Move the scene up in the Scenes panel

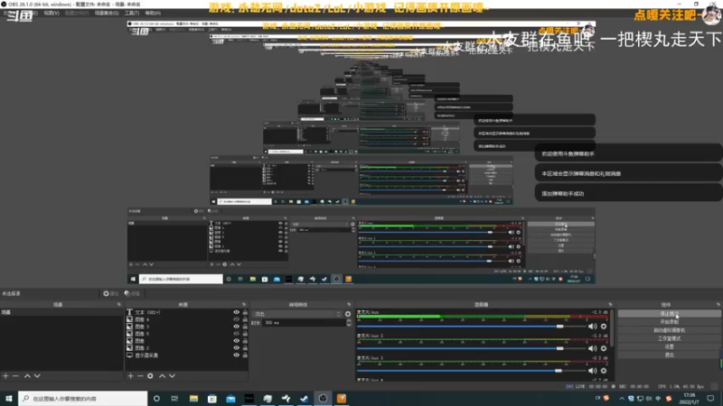tap(27, 376)
